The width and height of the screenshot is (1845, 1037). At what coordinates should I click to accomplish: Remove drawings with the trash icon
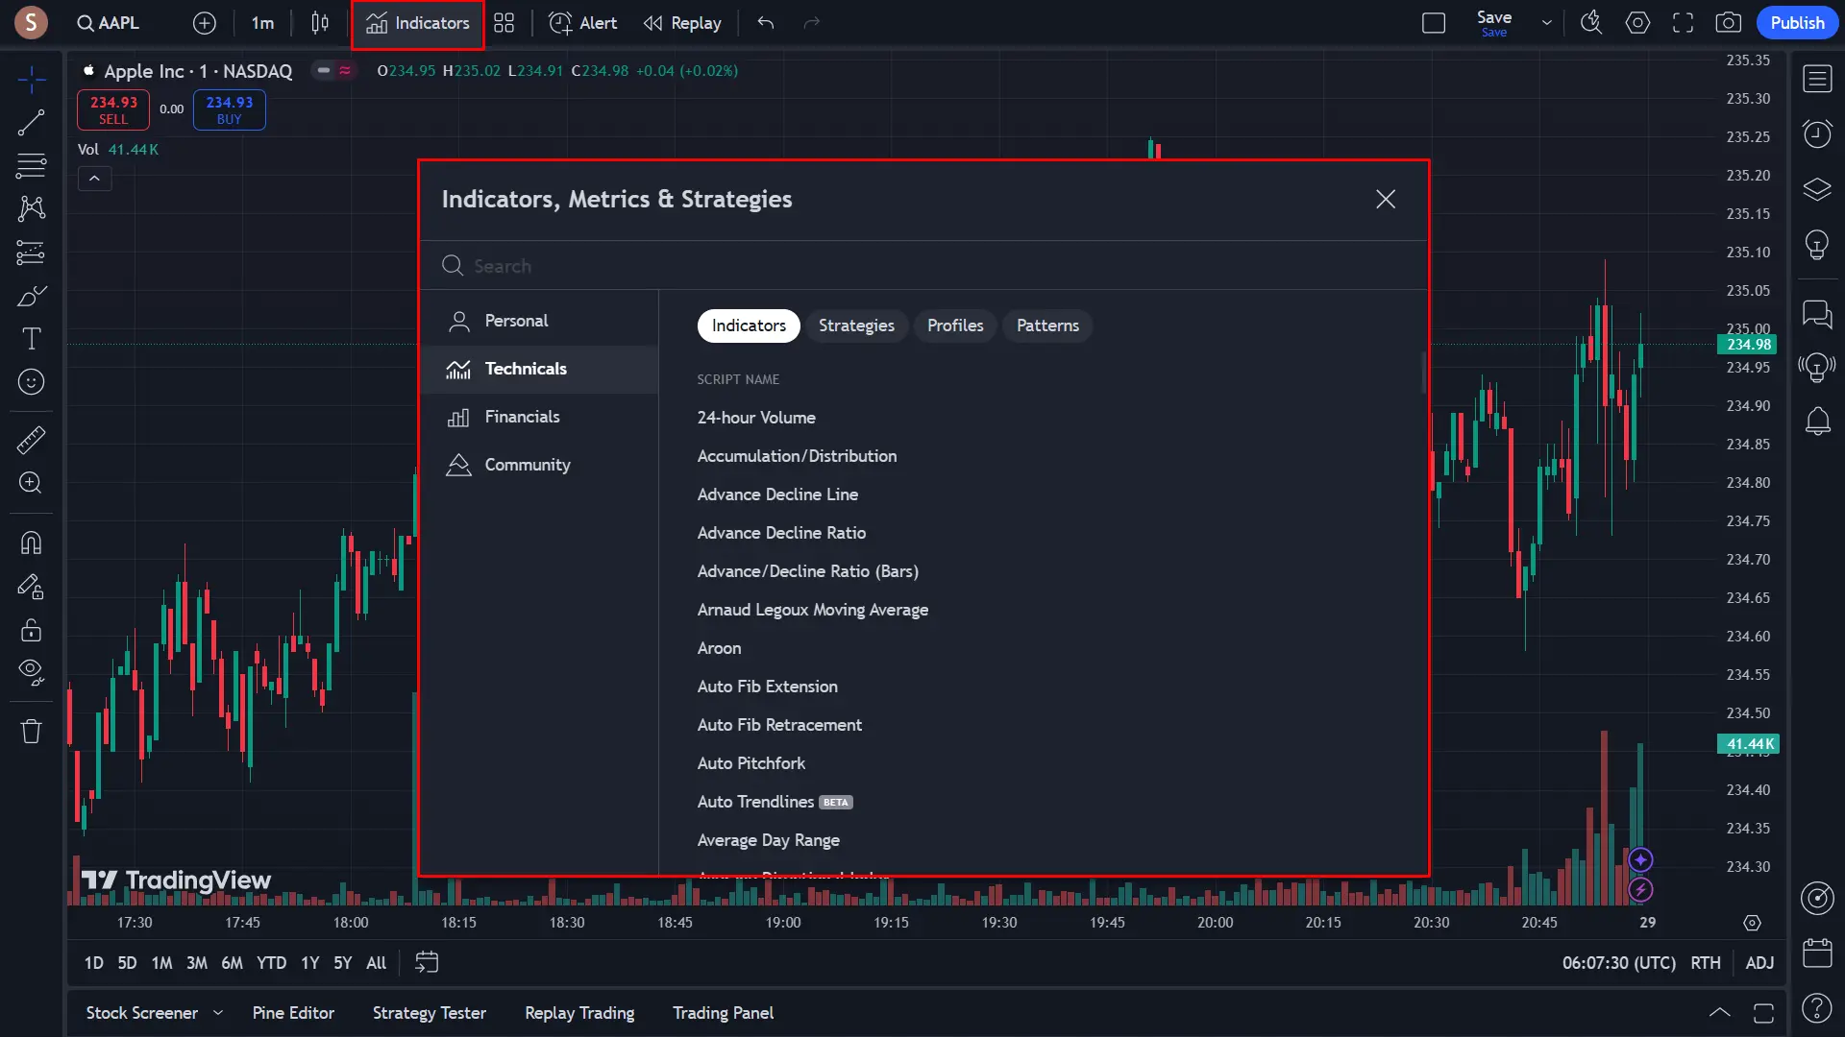pos(32,732)
